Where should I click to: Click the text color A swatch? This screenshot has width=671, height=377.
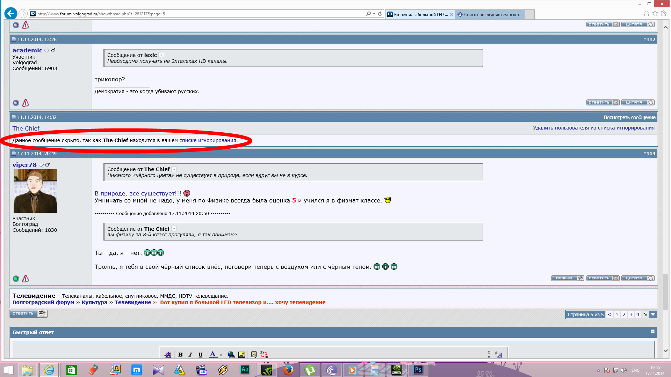click(x=212, y=355)
